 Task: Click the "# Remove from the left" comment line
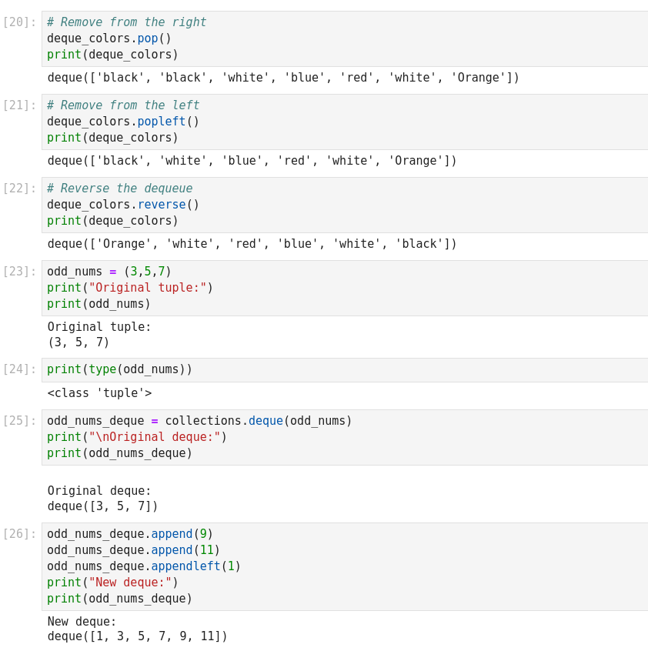123,105
